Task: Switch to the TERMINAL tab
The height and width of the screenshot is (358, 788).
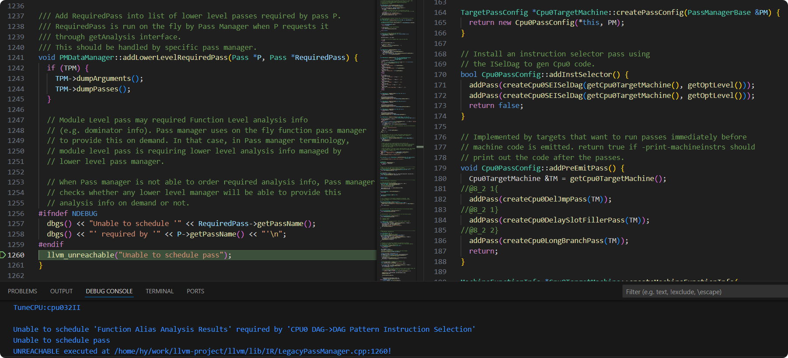Action: 160,291
